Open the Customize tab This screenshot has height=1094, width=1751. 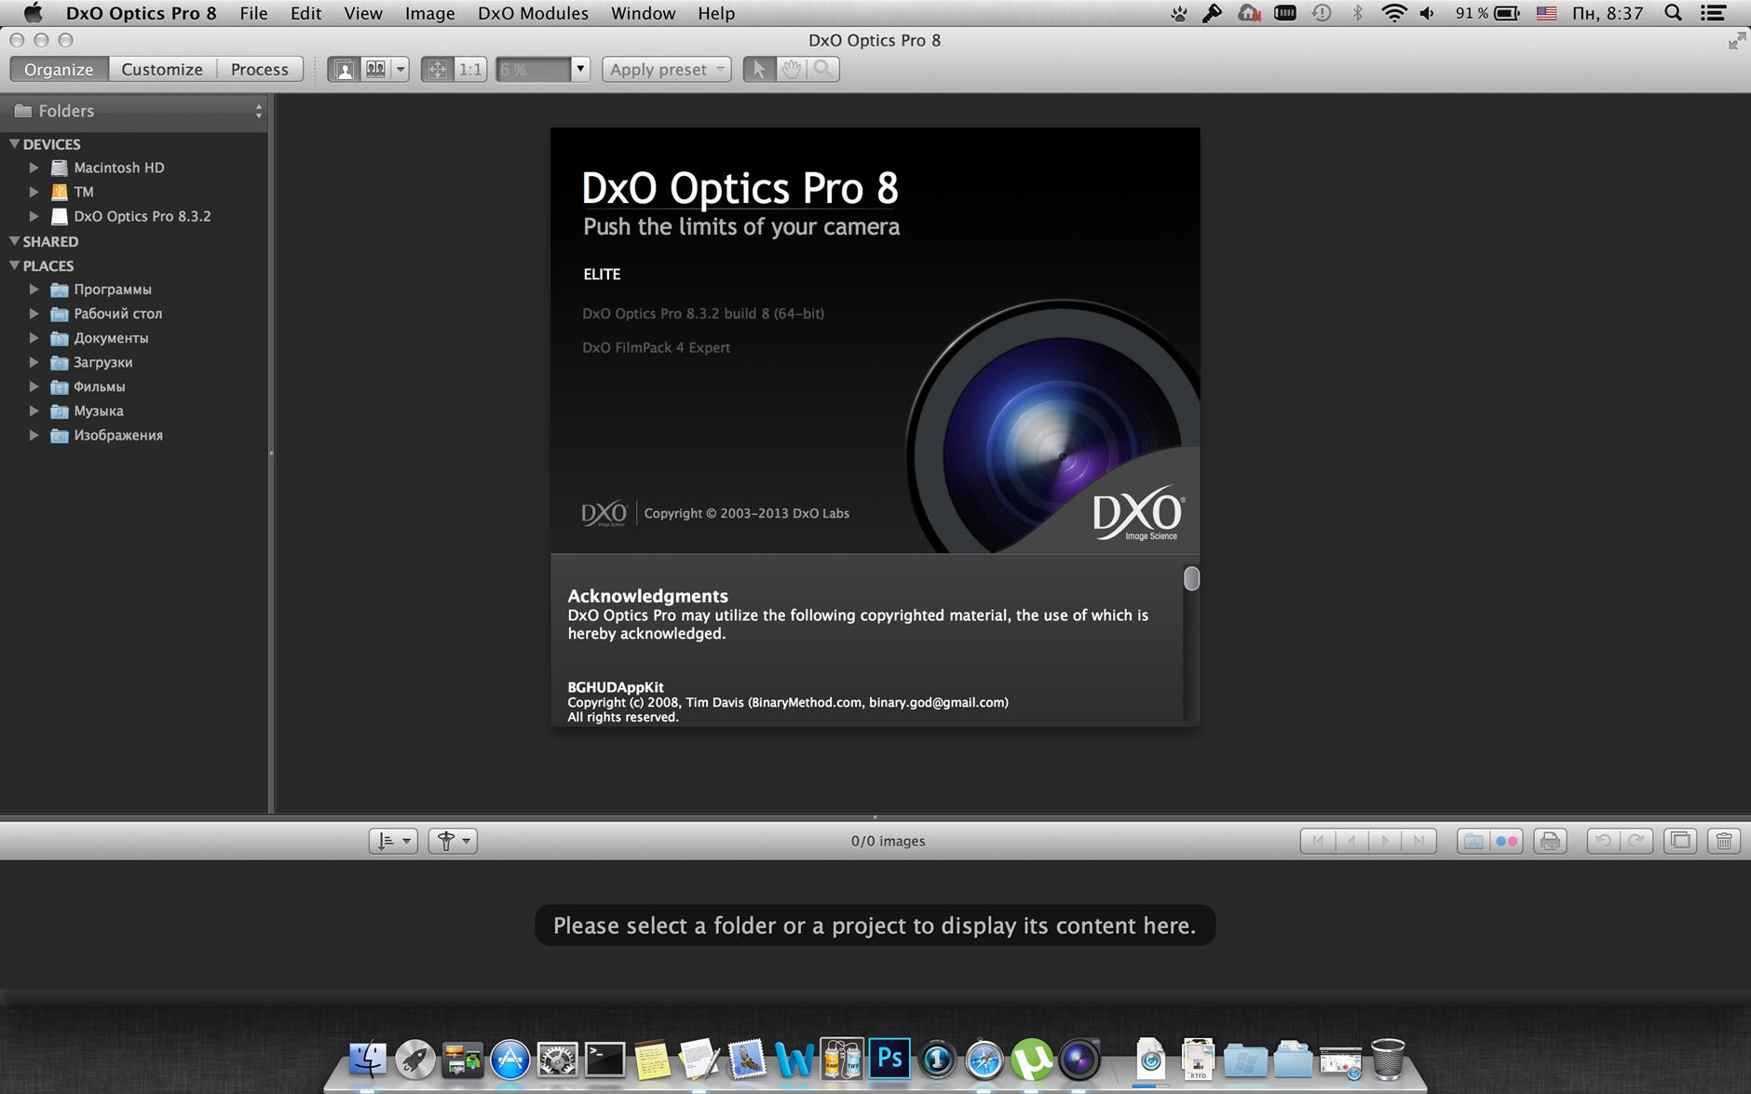(162, 69)
